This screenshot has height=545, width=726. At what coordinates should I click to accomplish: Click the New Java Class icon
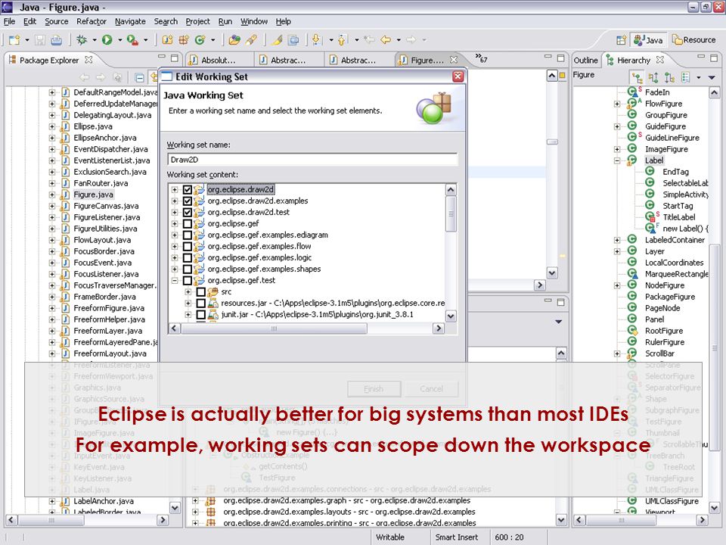200,40
